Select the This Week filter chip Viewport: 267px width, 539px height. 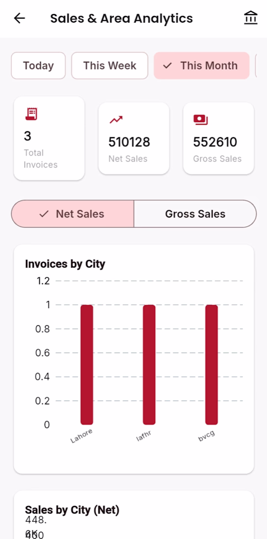point(110,66)
